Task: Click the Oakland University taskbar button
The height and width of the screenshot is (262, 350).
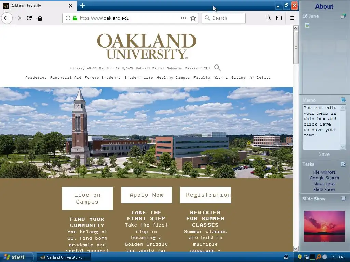Action: pos(64,257)
